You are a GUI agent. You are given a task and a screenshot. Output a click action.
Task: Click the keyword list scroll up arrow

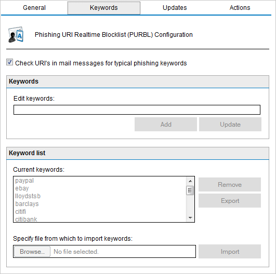[x=190, y=181]
